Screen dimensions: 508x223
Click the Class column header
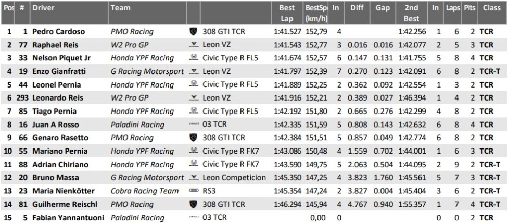click(x=491, y=8)
